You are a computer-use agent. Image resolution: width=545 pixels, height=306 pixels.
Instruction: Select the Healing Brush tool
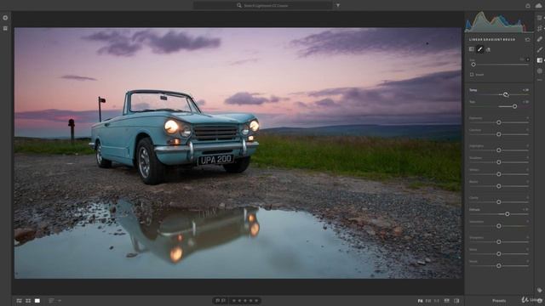click(539, 39)
